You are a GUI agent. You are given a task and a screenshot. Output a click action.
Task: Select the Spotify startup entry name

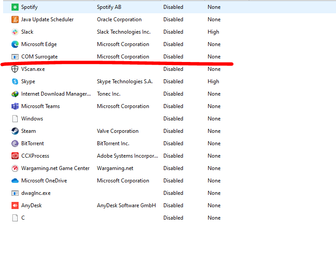tap(29, 7)
